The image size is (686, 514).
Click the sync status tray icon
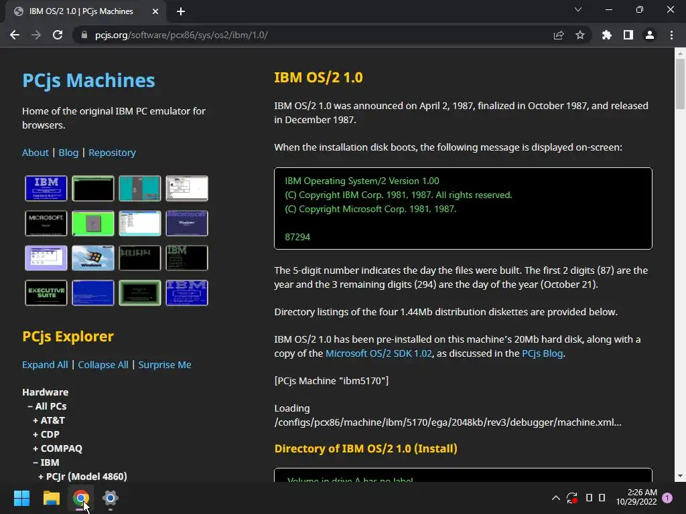point(572,497)
